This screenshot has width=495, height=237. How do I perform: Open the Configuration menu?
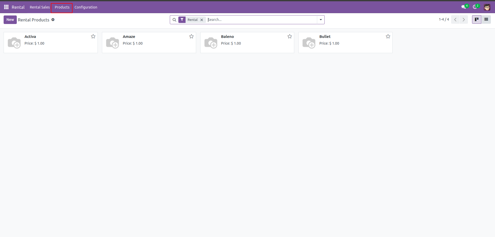tap(86, 7)
